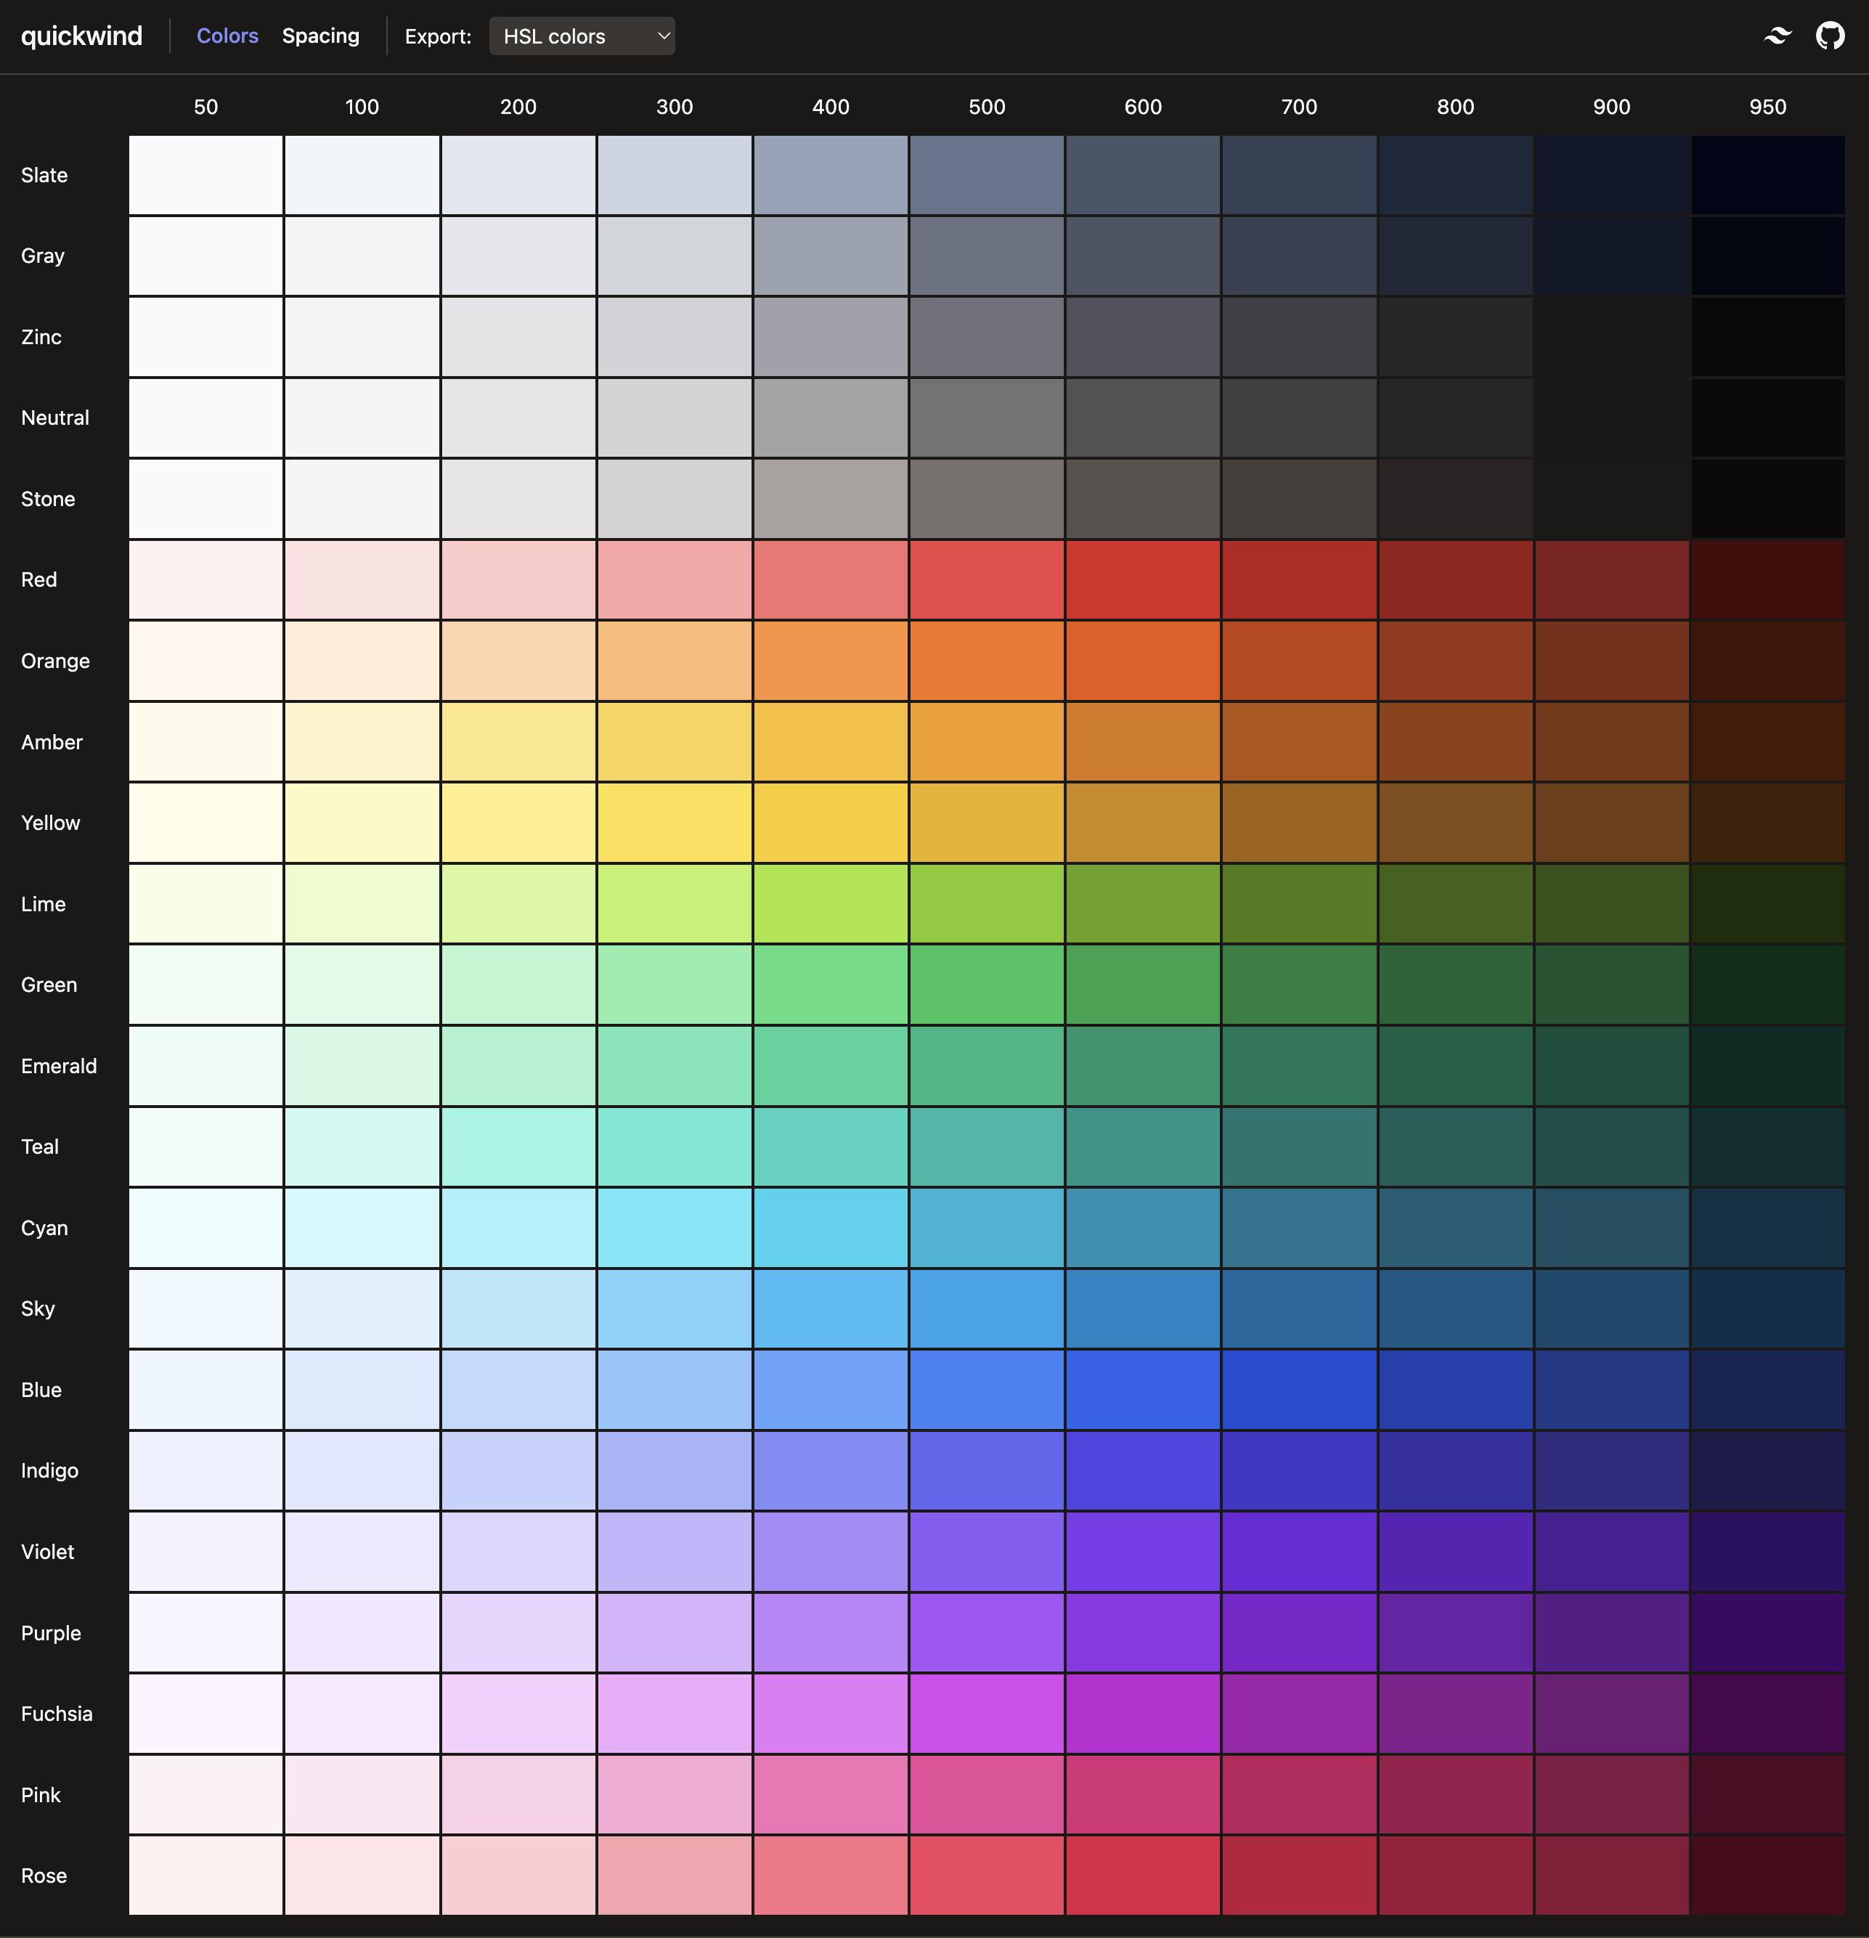Viewport: 1869px width, 1938px height.
Task: Select the Lime 400 swatch
Action: (831, 903)
